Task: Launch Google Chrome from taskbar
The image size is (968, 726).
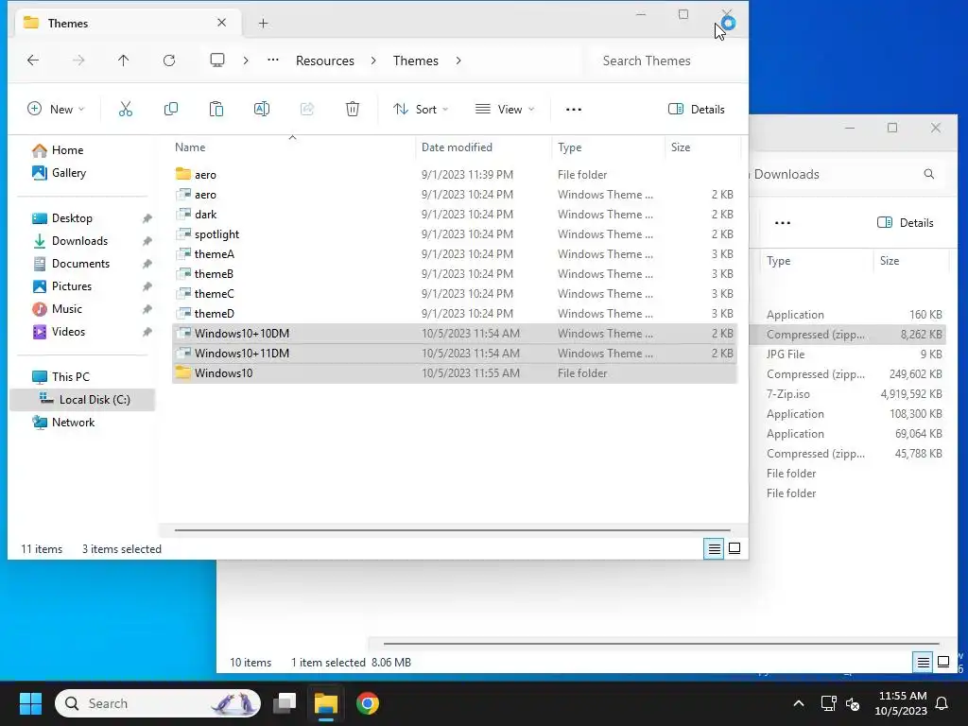Action: click(x=368, y=703)
